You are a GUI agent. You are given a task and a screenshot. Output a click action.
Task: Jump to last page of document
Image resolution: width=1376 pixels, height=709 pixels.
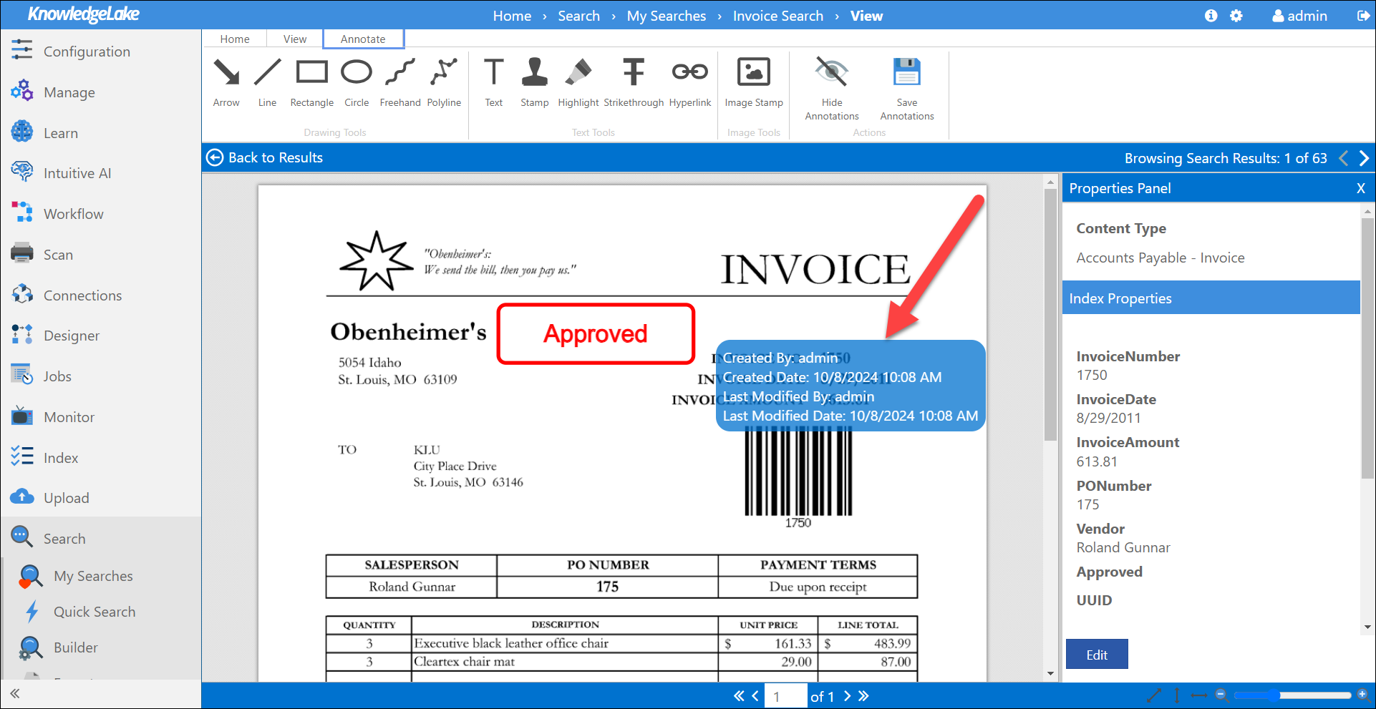click(x=863, y=695)
